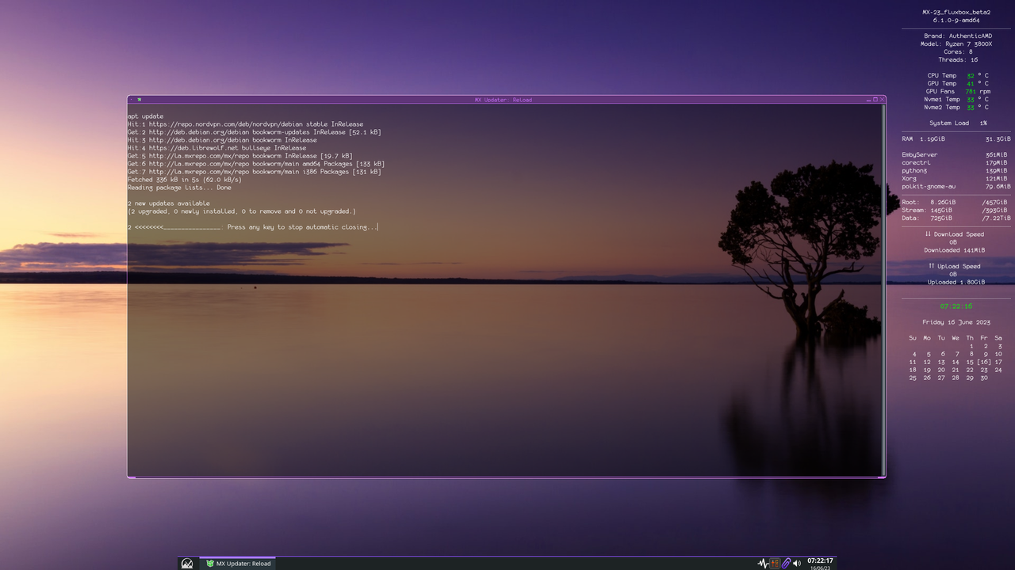This screenshot has height=570, width=1015.
Task: Open the MX Linux start menu icon
Action: (187, 564)
